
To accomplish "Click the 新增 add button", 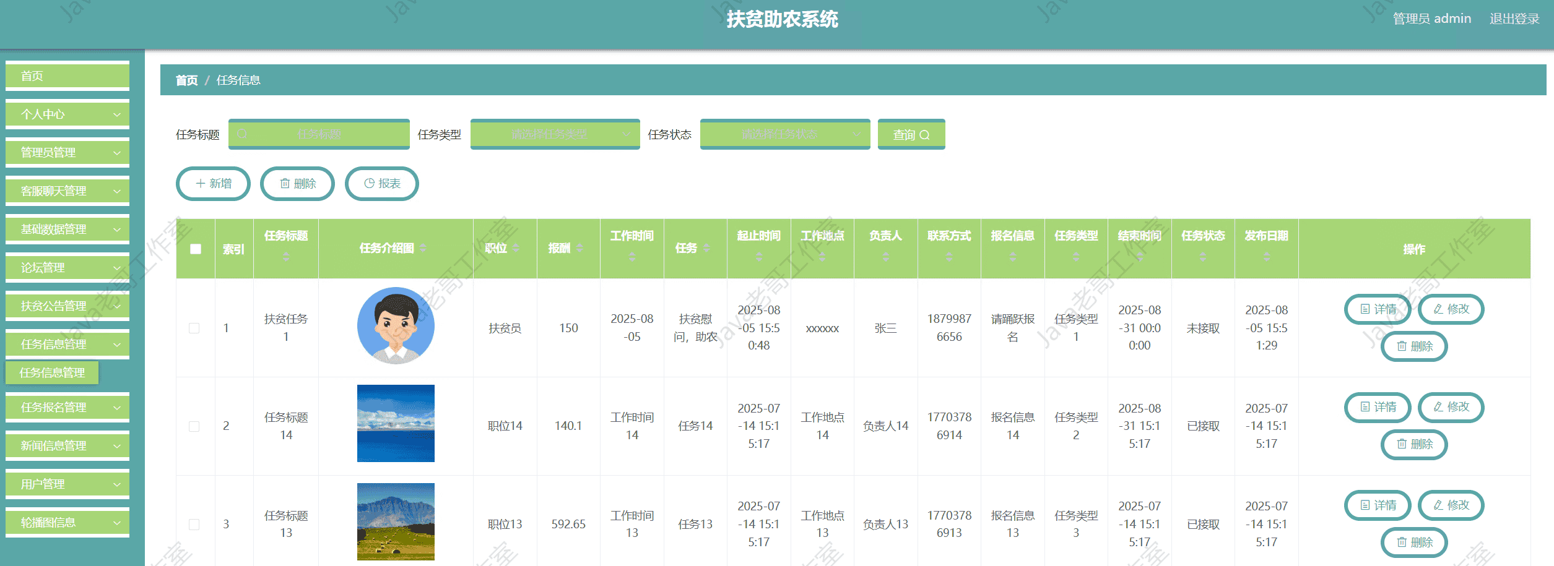I will (213, 184).
